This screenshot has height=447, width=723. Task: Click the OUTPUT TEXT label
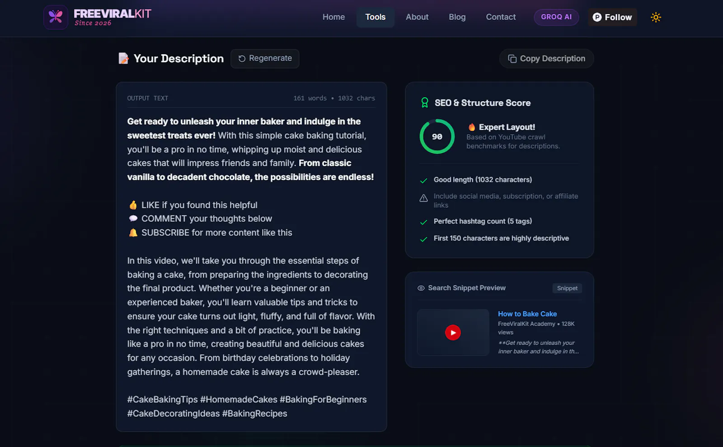point(147,98)
